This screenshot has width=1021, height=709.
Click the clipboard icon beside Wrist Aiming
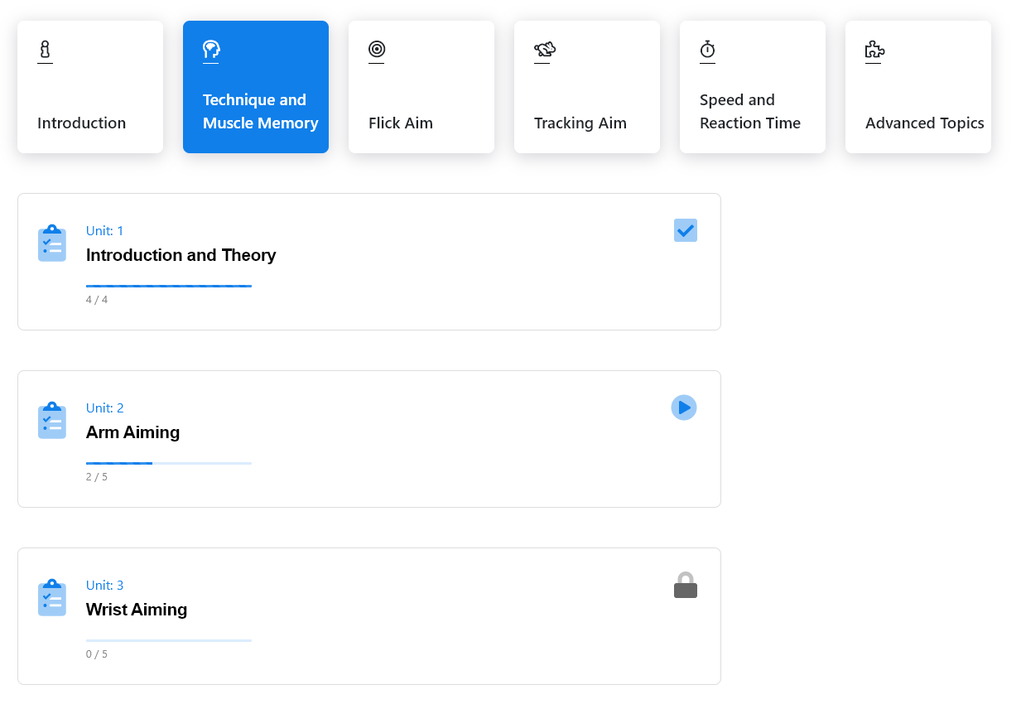[52, 597]
